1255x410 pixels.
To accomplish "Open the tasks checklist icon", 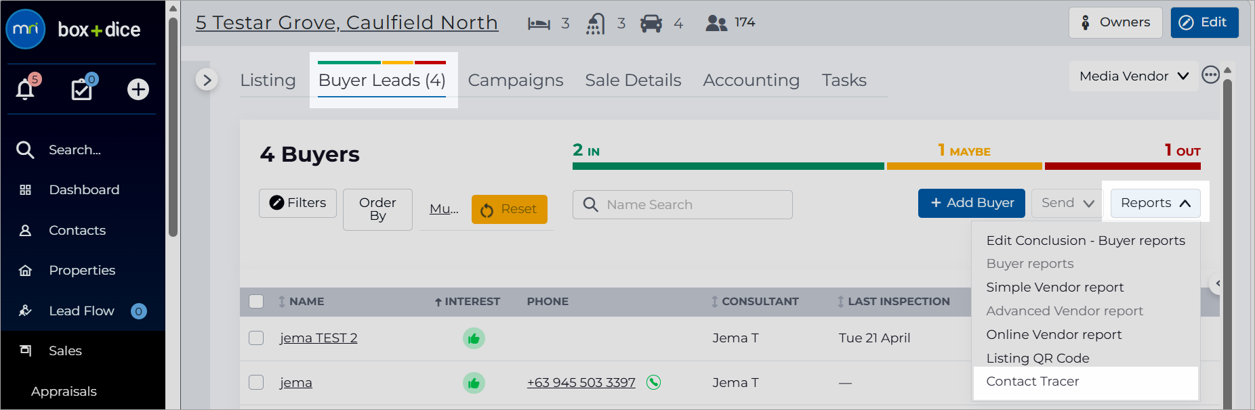I will point(82,89).
